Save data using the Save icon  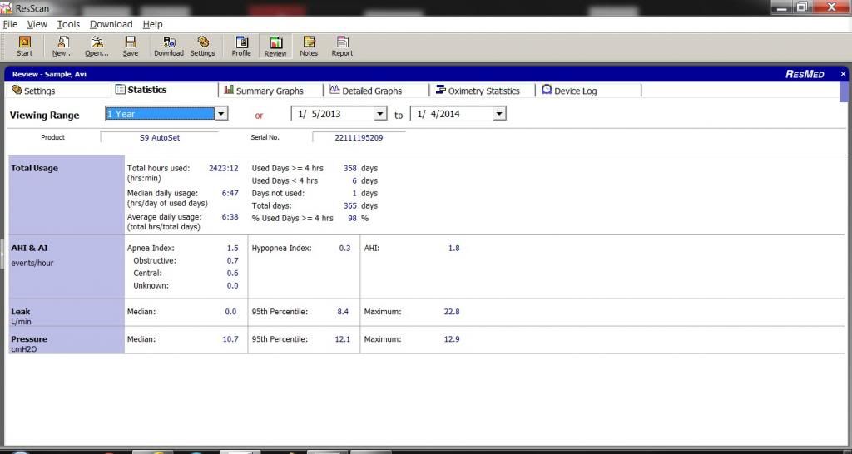tap(131, 46)
